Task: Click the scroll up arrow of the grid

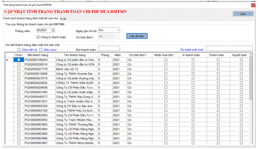Action: (250, 54)
